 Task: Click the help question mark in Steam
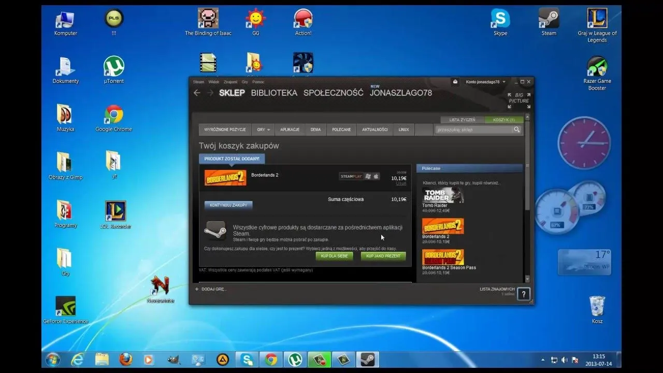pos(523,294)
